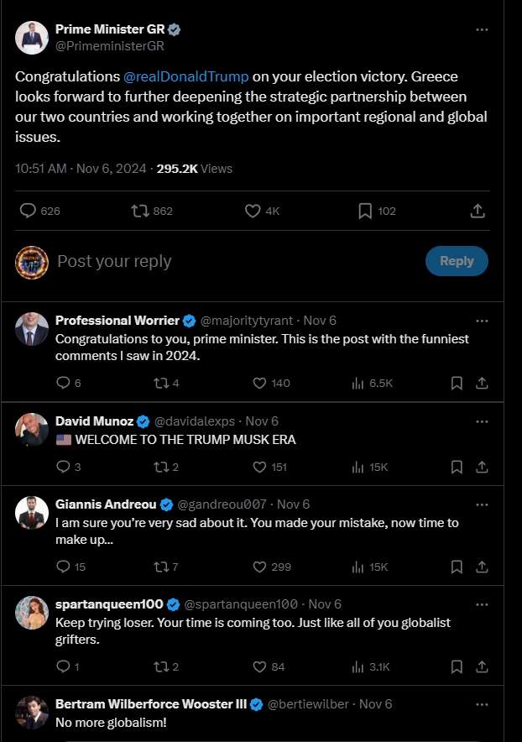Bookmark David Munoz's reply
The image size is (522, 742).
tap(457, 467)
